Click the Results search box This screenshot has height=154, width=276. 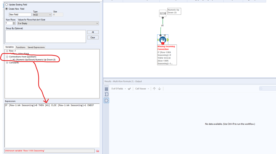click(268, 88)
